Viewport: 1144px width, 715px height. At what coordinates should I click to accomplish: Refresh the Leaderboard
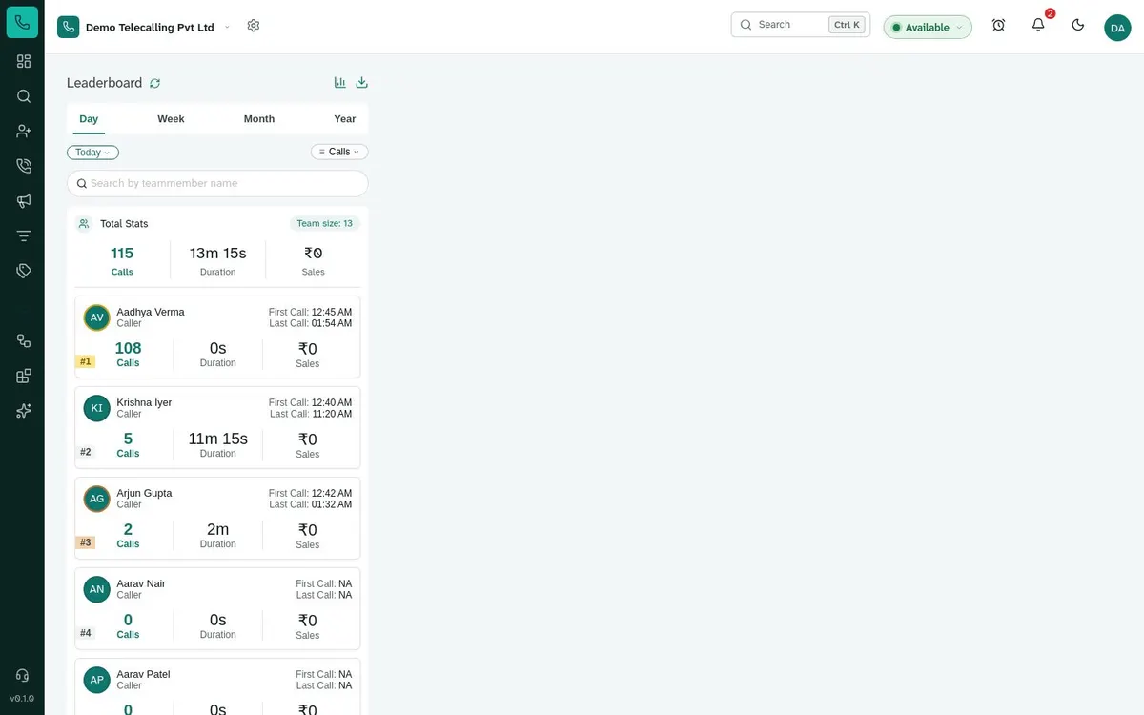154,84
